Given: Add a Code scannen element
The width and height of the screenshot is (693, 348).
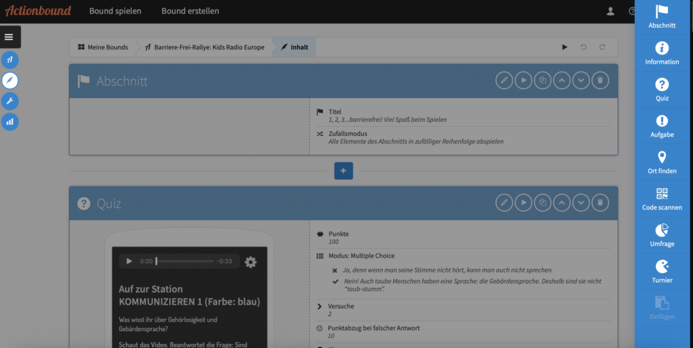Looking at the screenshot, I should pos(662,199).
